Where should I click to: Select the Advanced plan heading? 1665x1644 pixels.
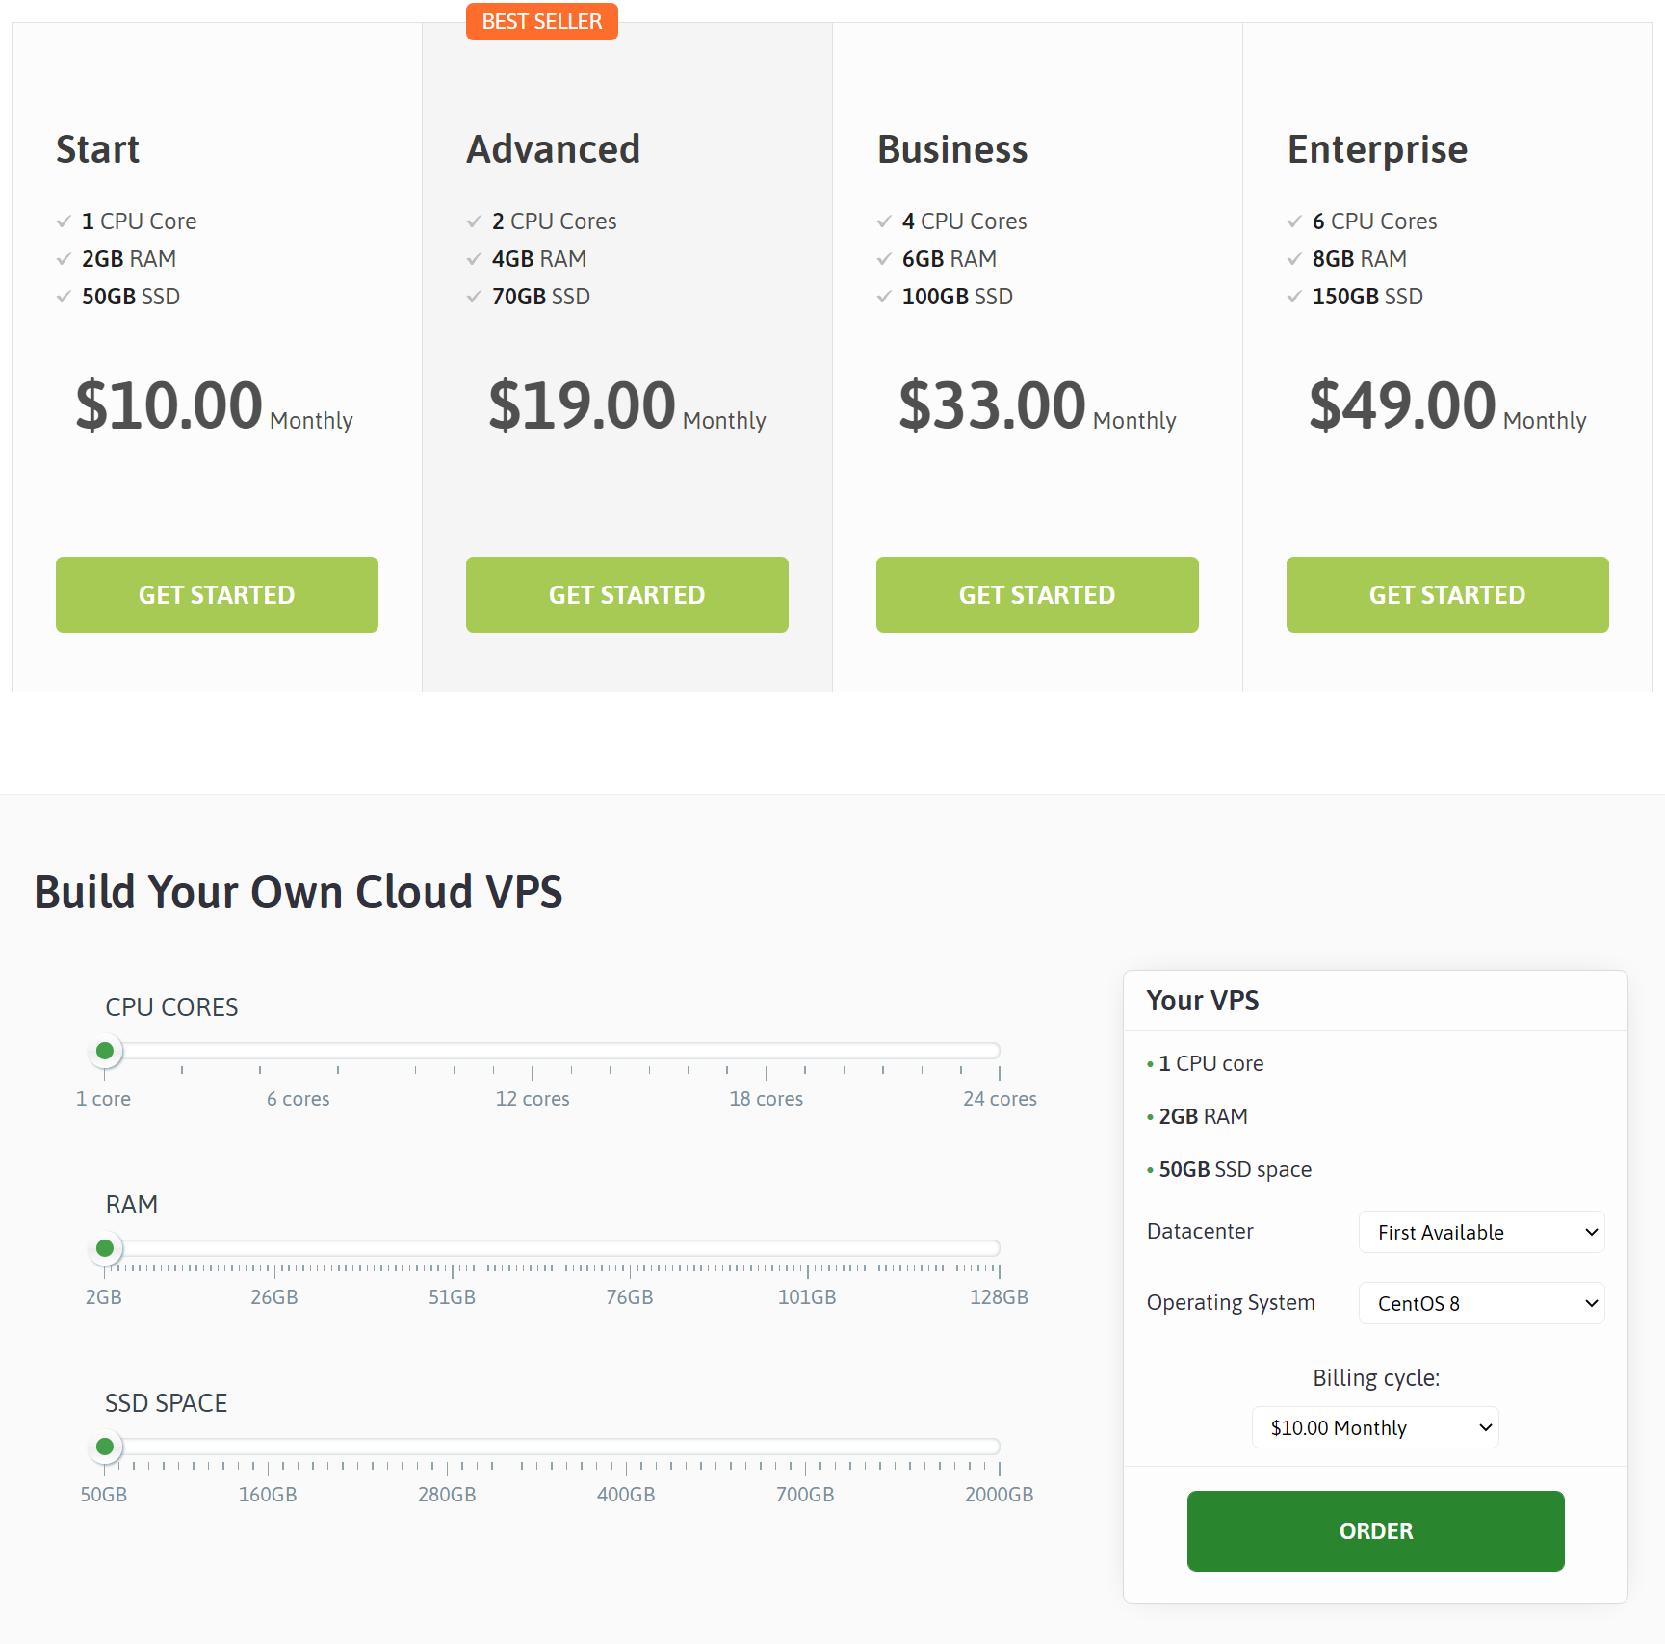pyautogui.click(x=553, y=149)
